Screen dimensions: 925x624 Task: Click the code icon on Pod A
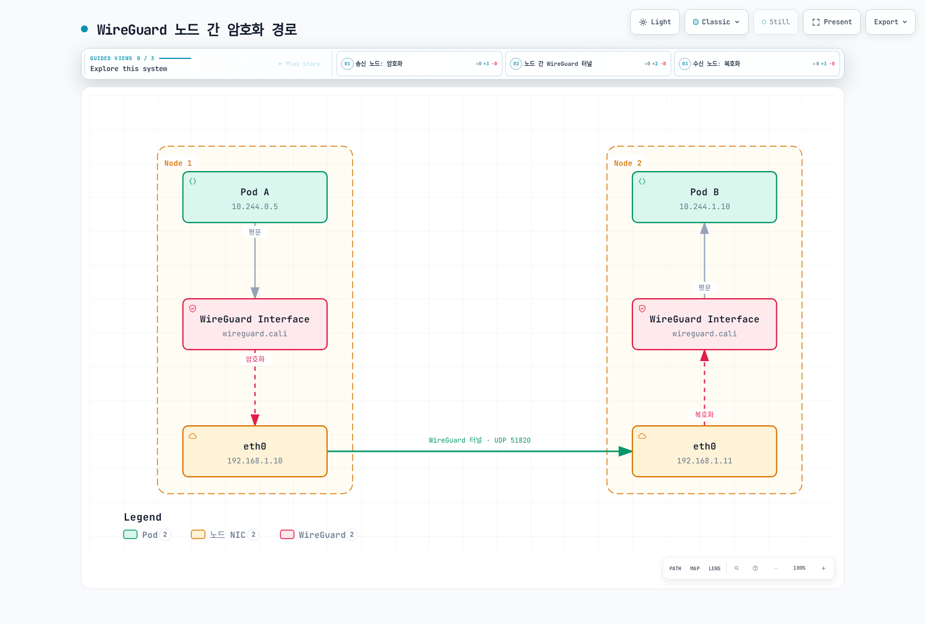tap(193, 181)
